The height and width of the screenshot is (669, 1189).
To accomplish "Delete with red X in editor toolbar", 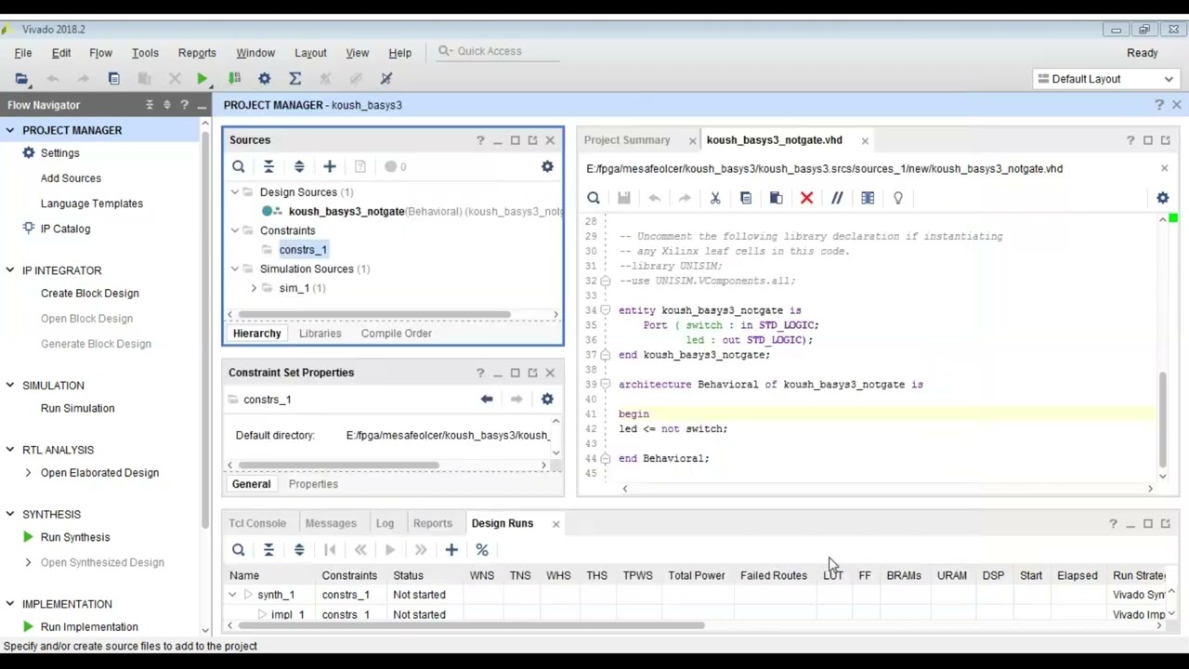I will pyautogui.click(x=806, y=198).
